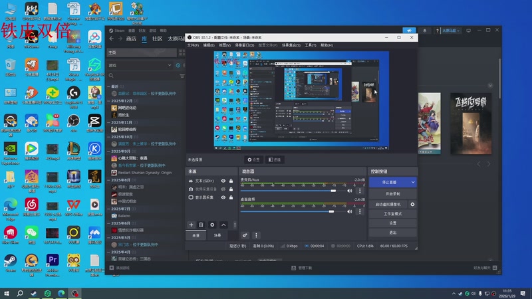Open OBS 编辑(E) menu
The height and width of the screenshot is (299, 532).
click(x=209, y=45)
